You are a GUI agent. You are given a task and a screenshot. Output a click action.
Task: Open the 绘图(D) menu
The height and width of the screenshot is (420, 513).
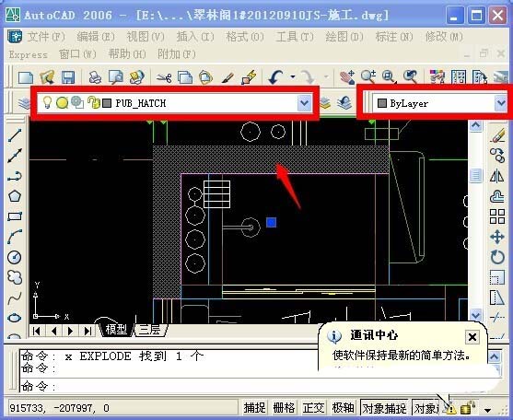pyautogui.click(x=344, y=37)
